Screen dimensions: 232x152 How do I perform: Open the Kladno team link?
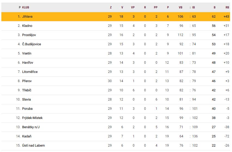pos(27,26)
